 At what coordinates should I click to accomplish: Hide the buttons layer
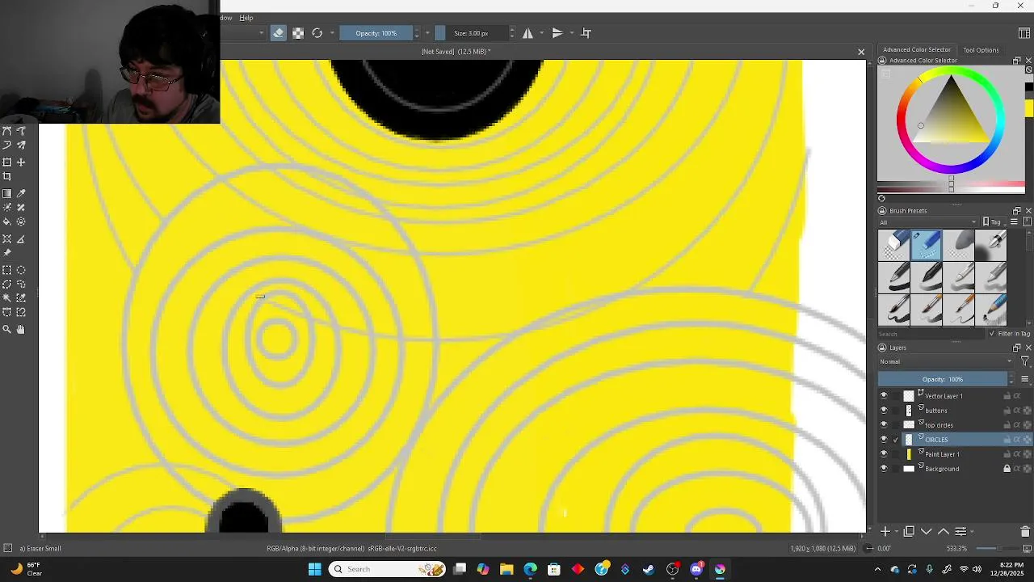point(883,411)
